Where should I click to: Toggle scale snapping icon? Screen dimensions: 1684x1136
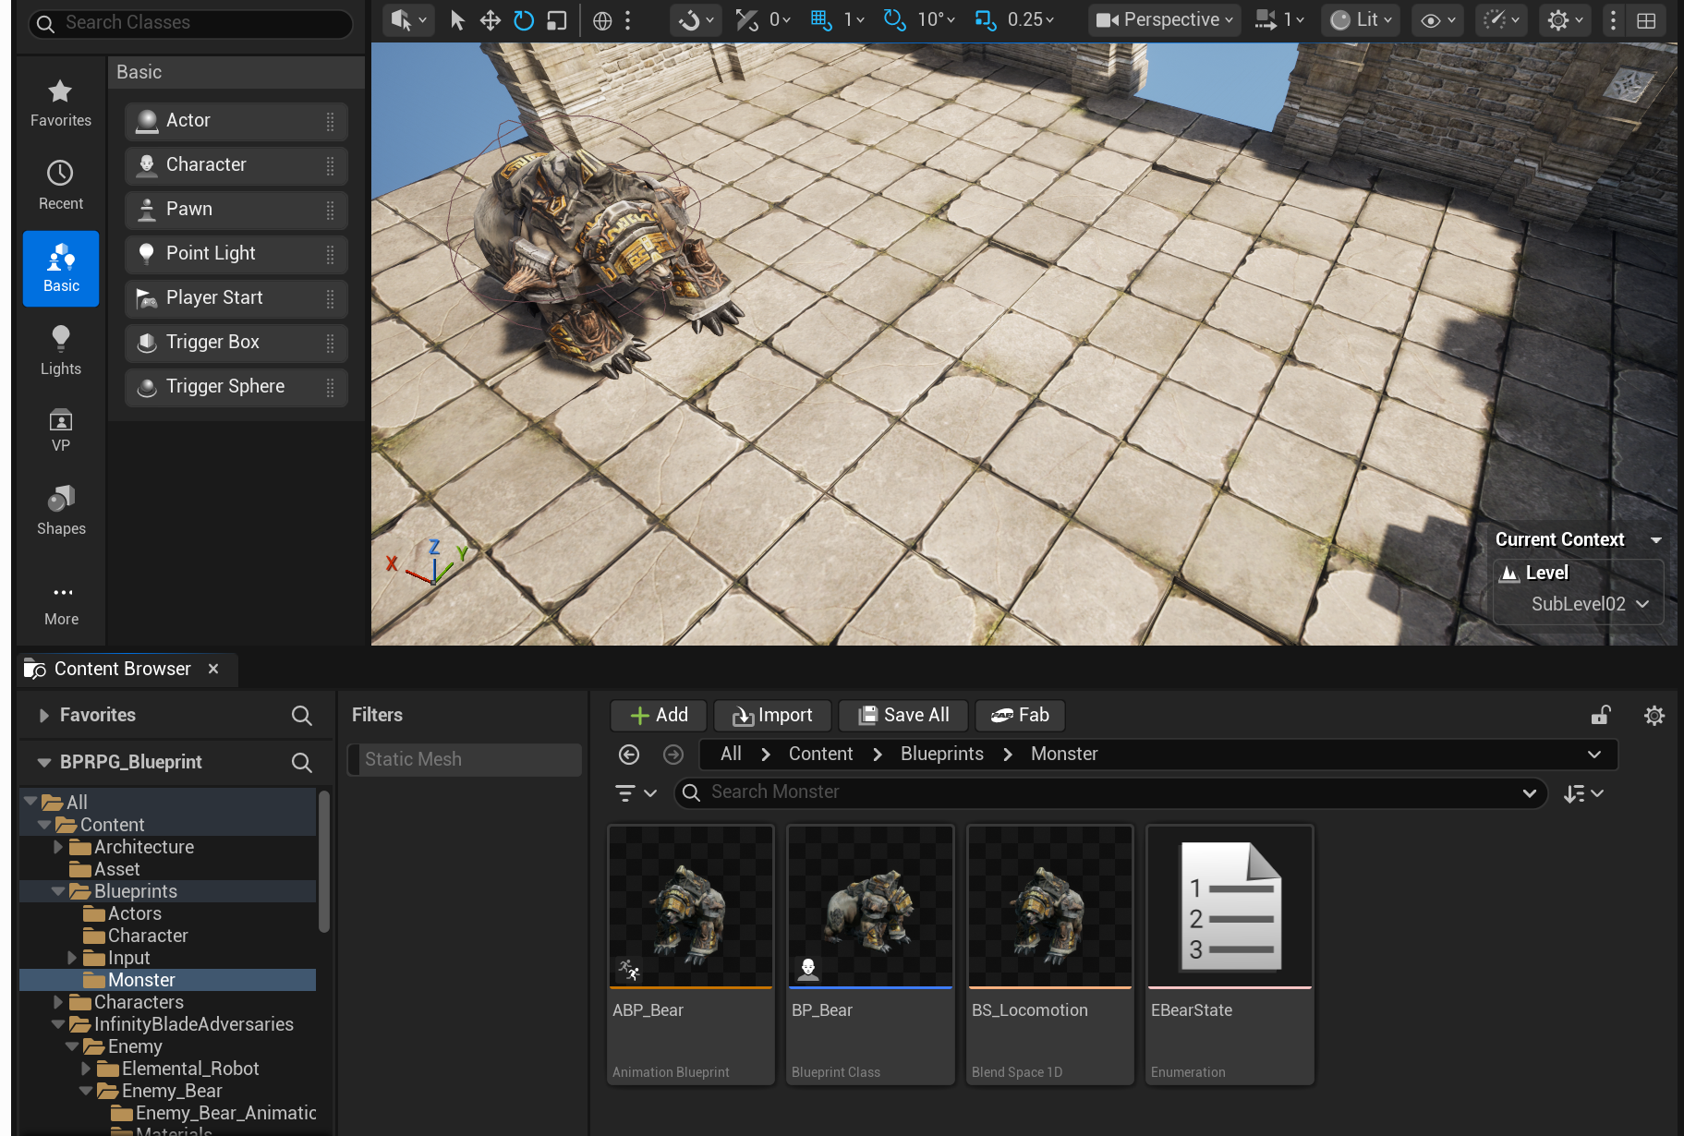click(985, 19)
